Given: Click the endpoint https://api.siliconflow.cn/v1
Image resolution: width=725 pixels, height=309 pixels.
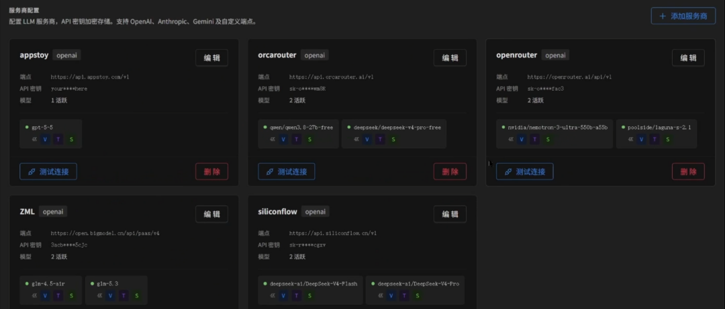Looking at the screenshot, I should tap(333, 234).
